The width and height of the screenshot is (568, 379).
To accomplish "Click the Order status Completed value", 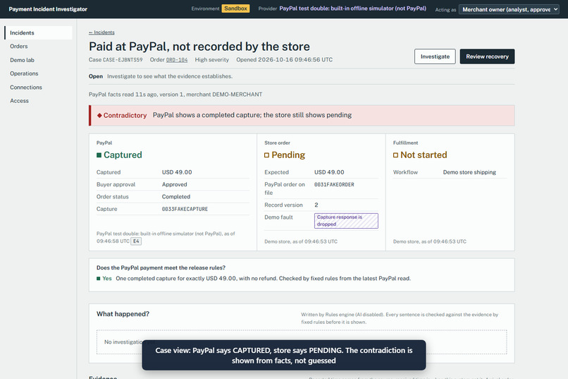I will (x=175, y=197).
